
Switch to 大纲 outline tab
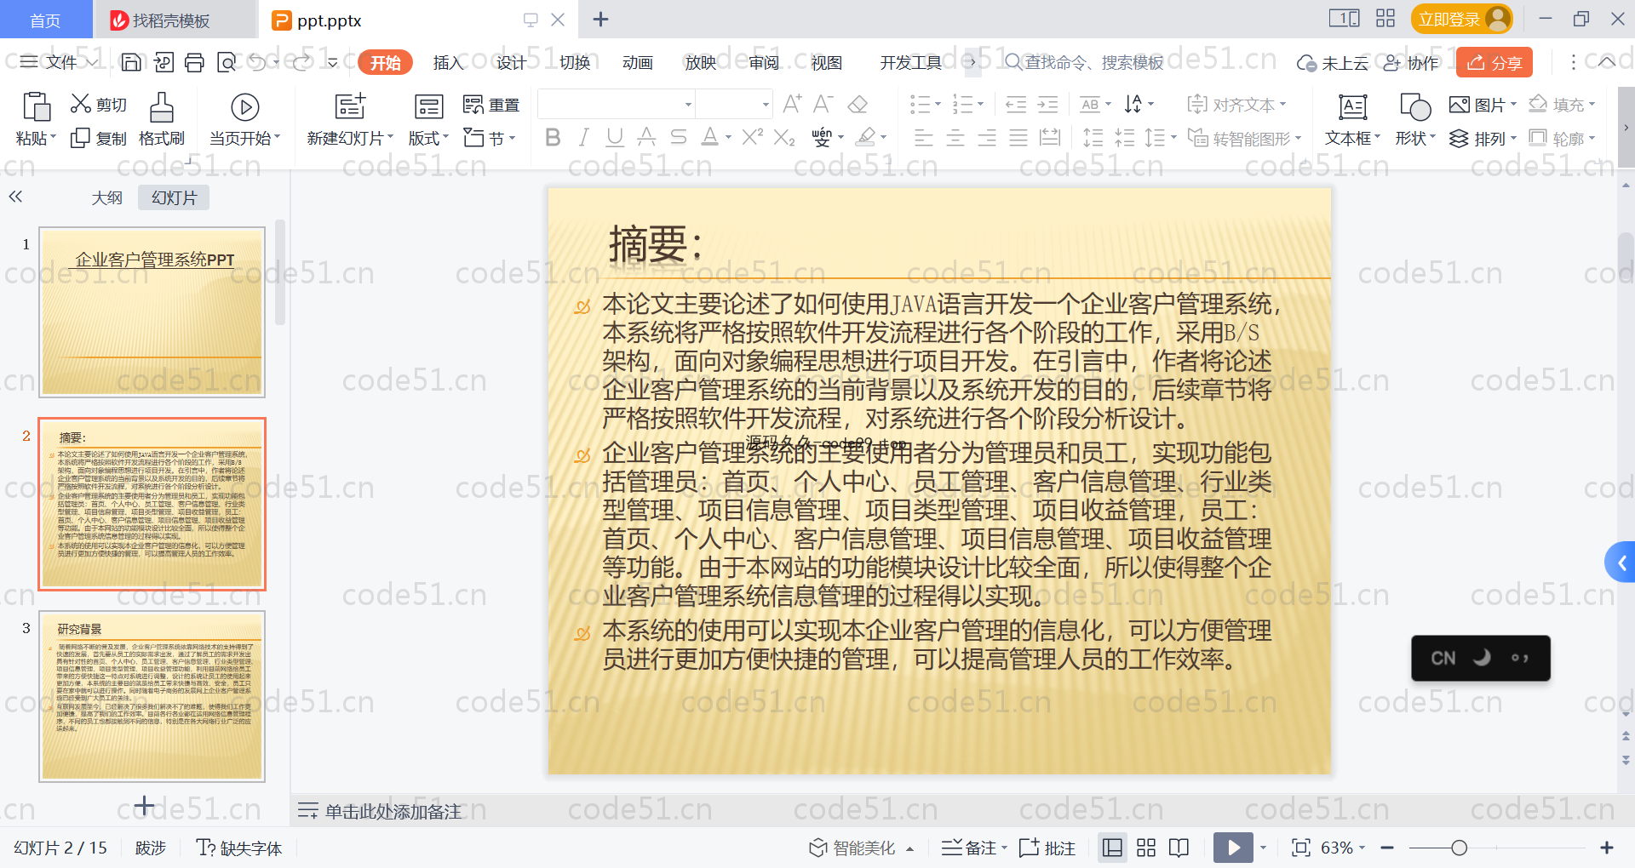pyautogui.click(x=107, y=197)
